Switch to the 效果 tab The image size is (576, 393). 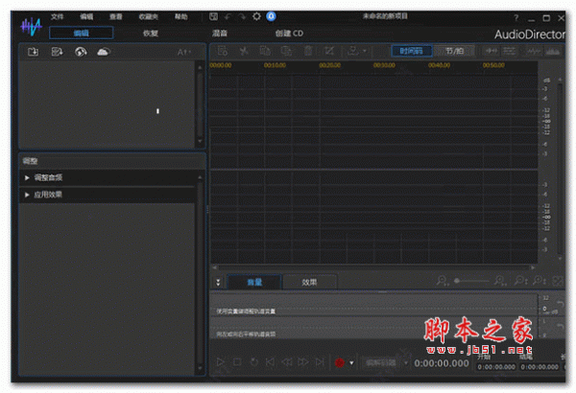pos(309,282)
